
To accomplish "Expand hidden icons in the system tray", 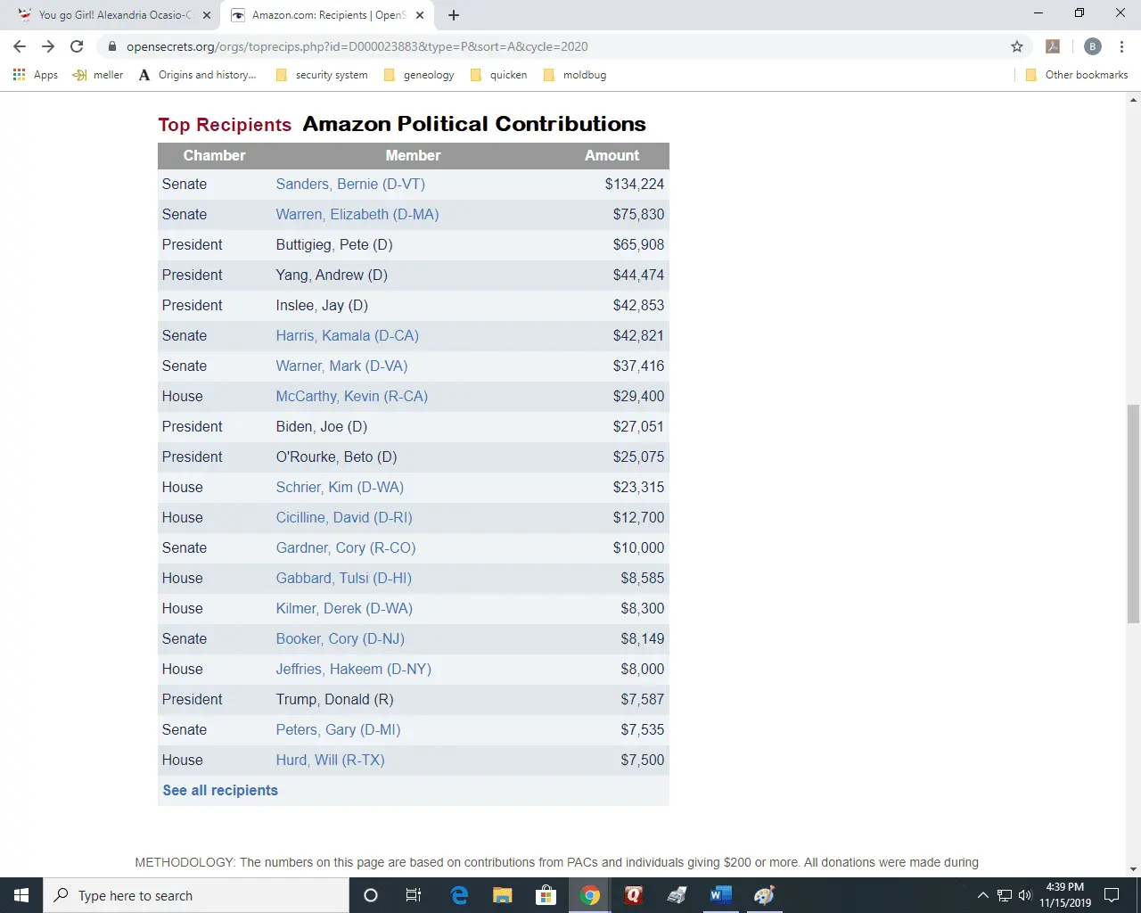I will pyautogui.click(x=981, y=895).
